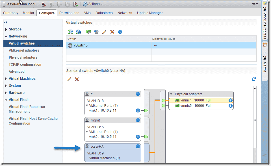This screenshot has height=166, width=271.
Task: Click the Refresh network icon in Virtual switches toolbar
Action: 79,32
